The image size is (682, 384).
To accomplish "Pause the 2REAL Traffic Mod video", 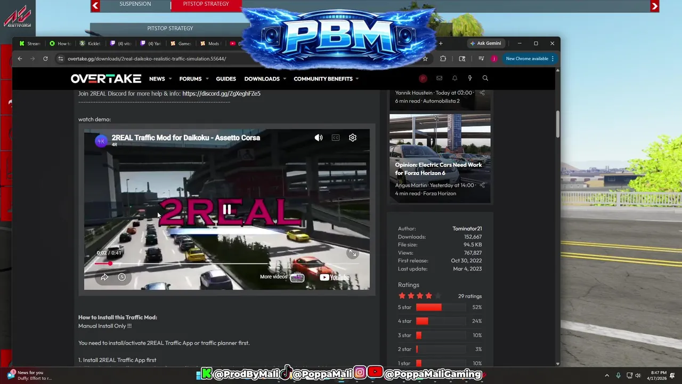I will pos(227,210).
